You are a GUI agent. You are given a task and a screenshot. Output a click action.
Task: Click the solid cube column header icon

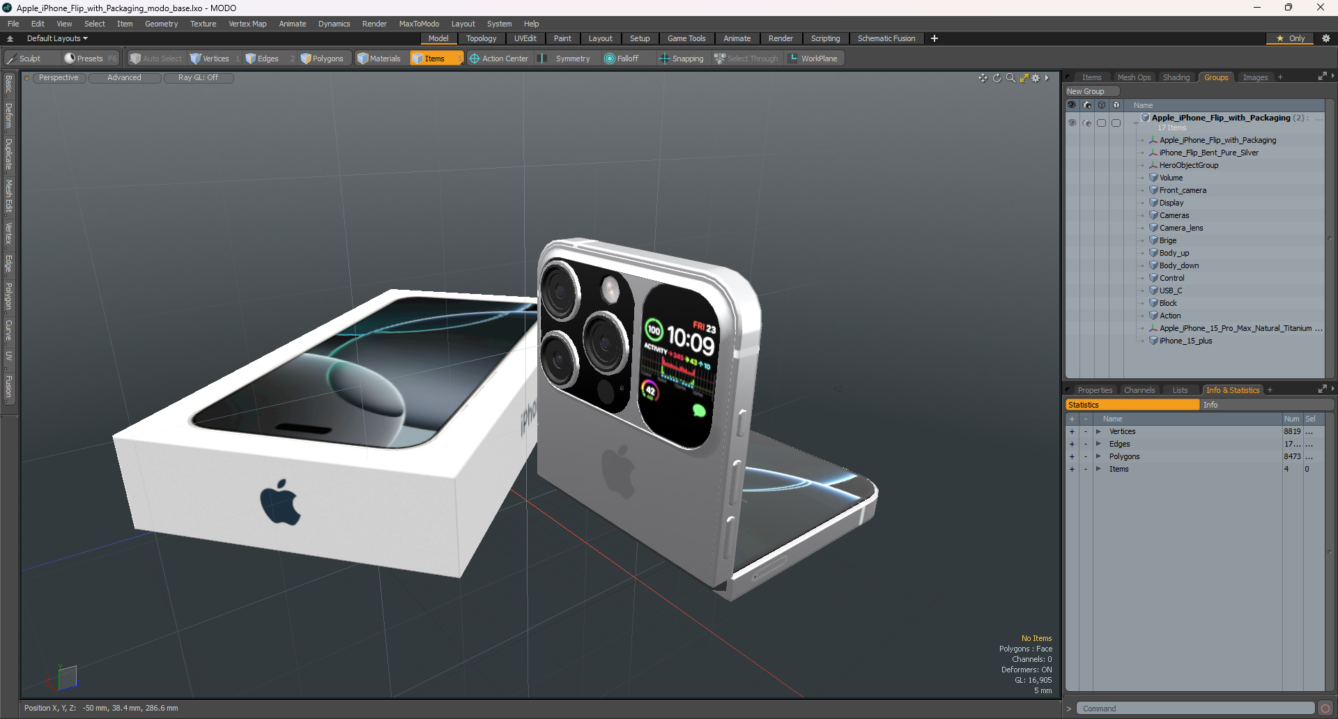pyautogui.click(x=1116, y=105)
